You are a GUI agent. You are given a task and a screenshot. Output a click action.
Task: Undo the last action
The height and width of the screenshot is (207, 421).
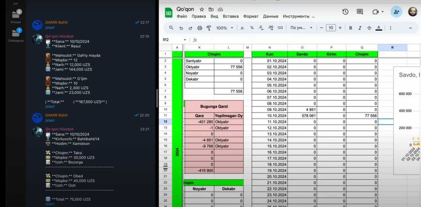tap(181, 28)
